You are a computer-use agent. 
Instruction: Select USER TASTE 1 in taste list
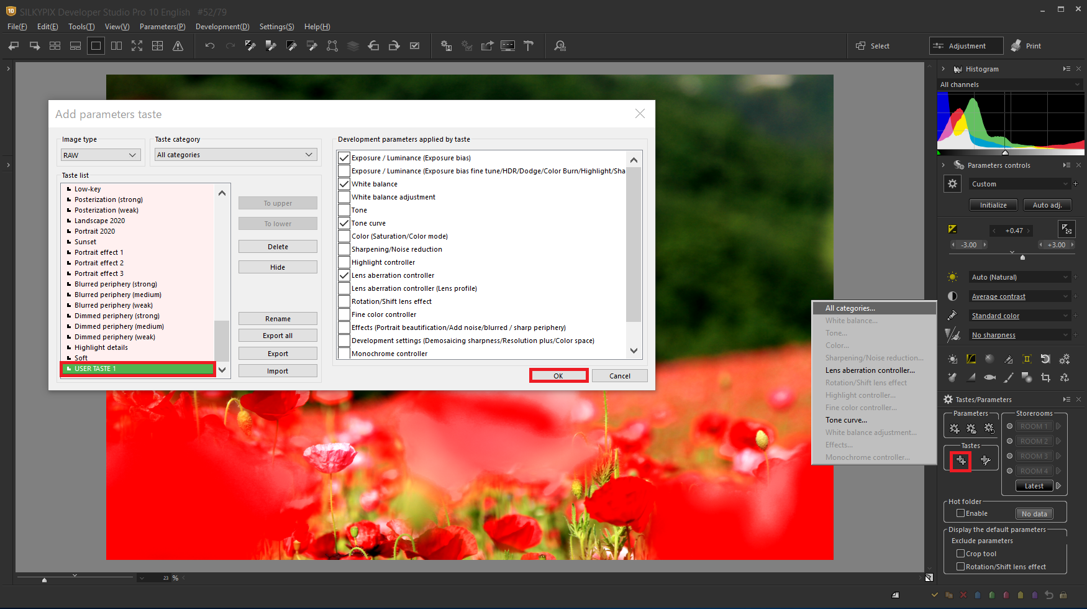click(x=138, y=369)
